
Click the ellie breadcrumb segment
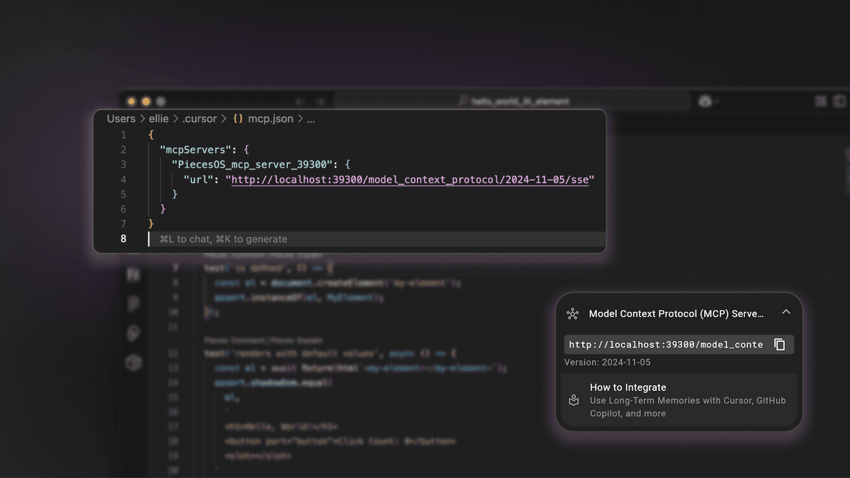[x=159, y=119]
